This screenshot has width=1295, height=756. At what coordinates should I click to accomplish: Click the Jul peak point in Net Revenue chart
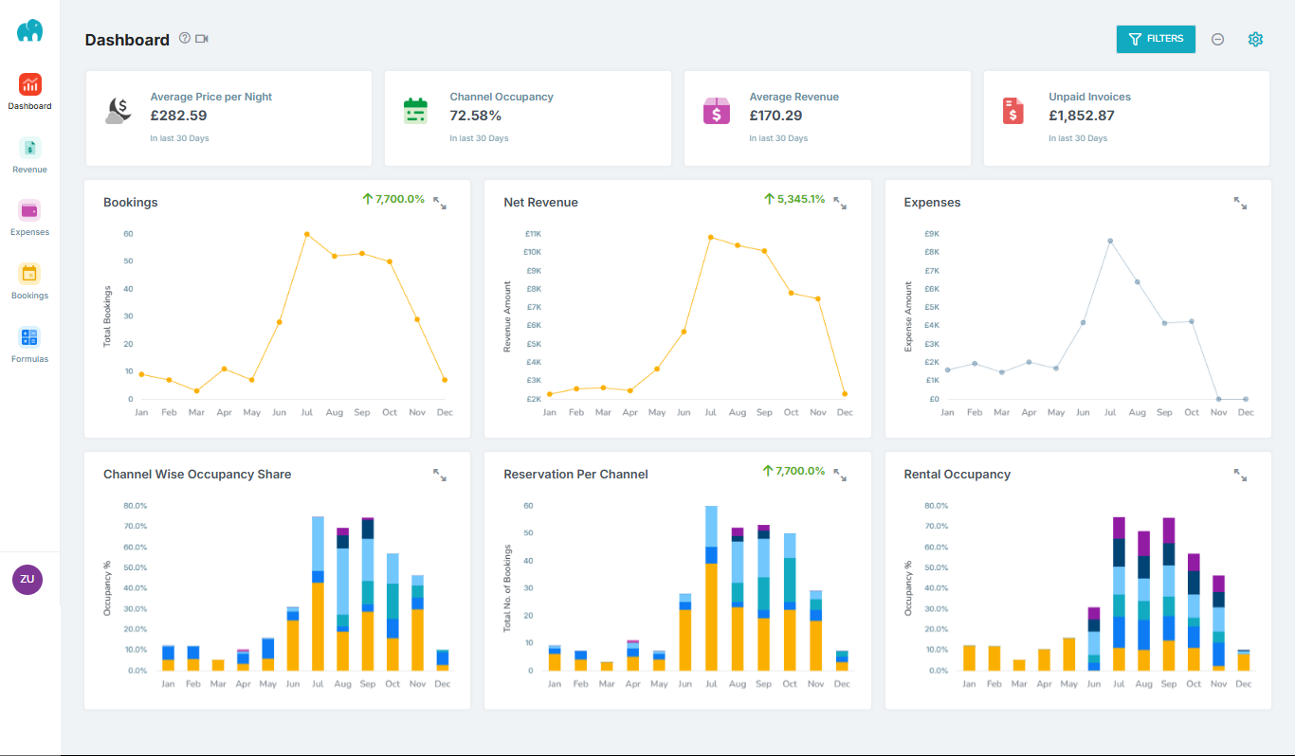pos(710,237)
